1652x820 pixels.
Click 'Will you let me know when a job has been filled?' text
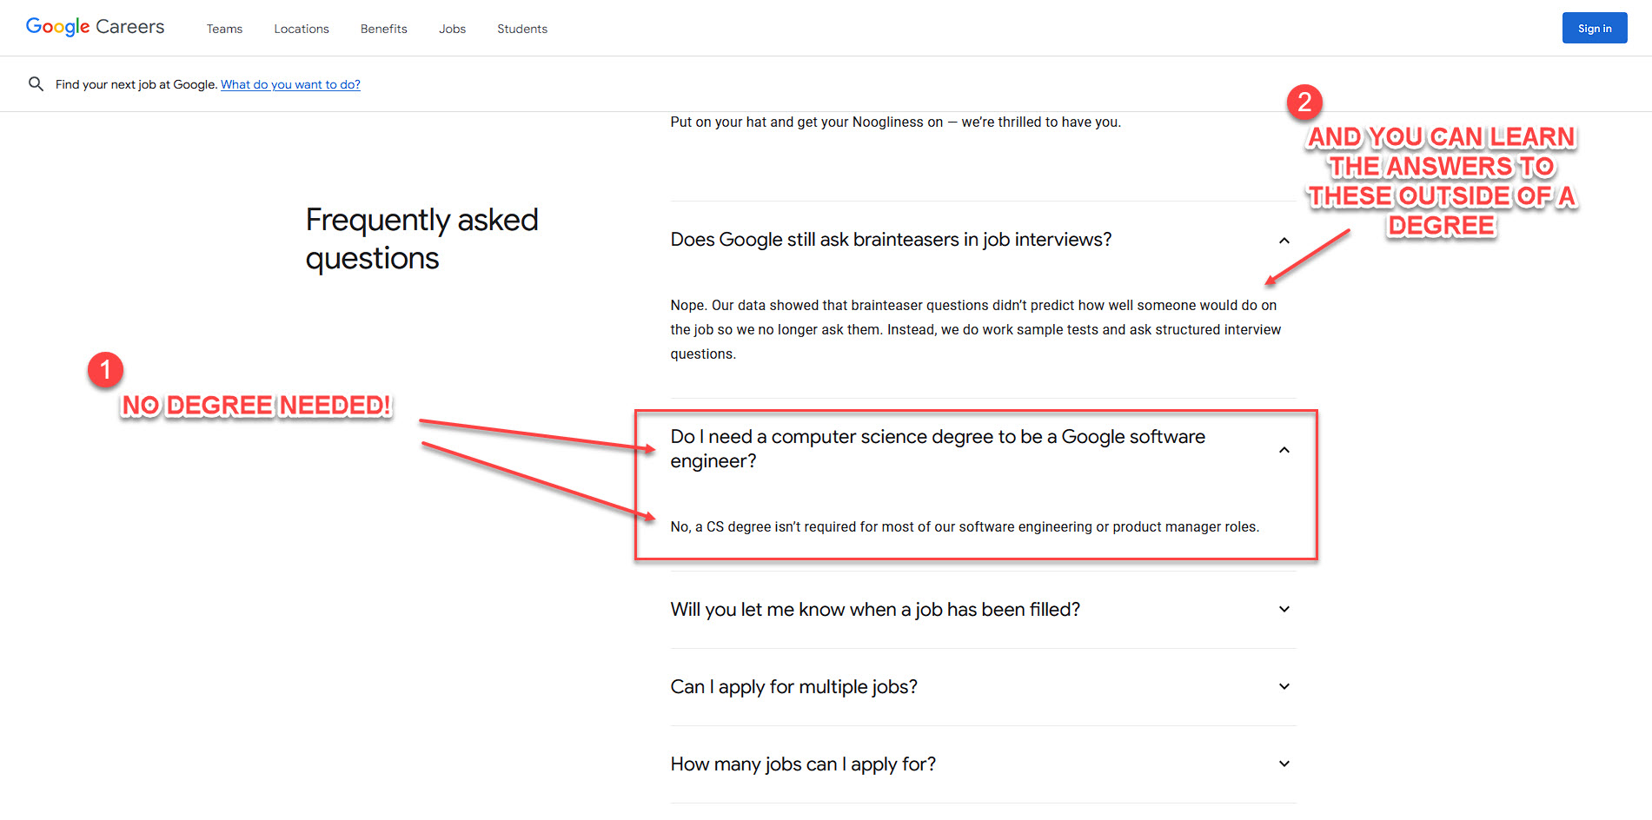[875, 610]
